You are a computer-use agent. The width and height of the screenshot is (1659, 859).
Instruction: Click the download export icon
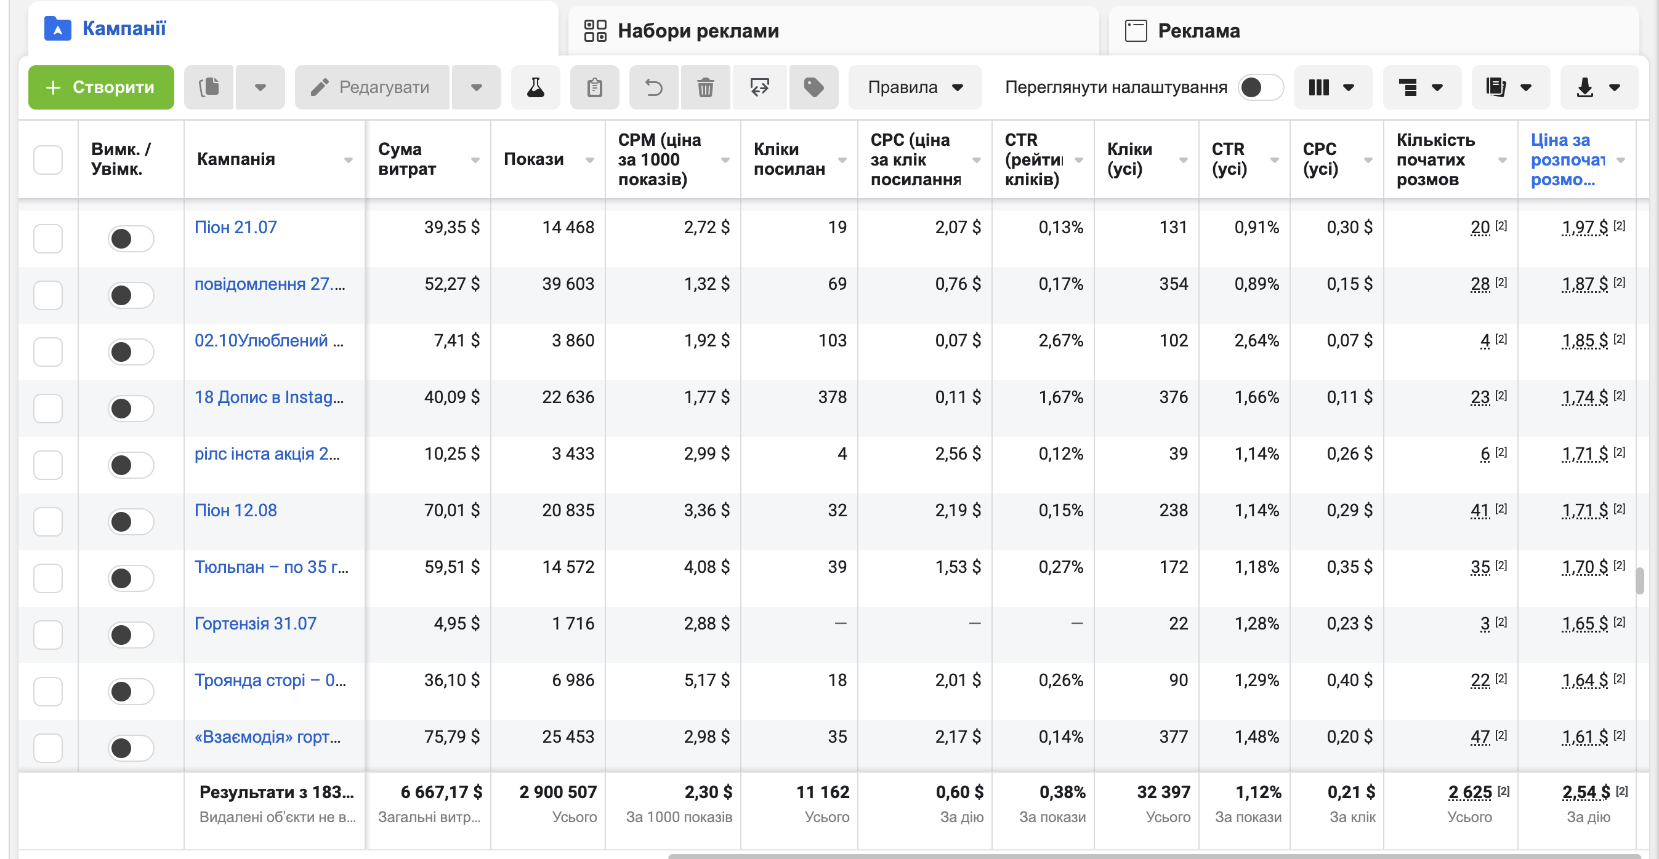tap(1585, 87)
